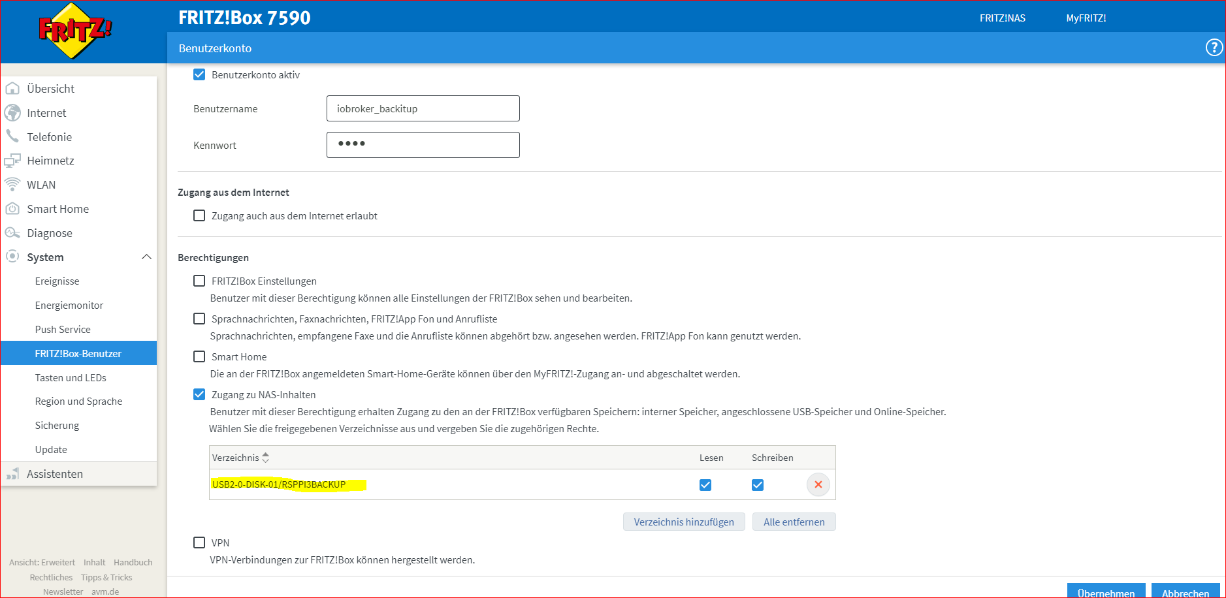Click the Schreiben column header
The width and height of the screenshot is (1226, 598).
[x=773, y=458]
